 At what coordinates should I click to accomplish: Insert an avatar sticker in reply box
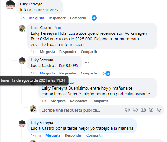[127, 110]
